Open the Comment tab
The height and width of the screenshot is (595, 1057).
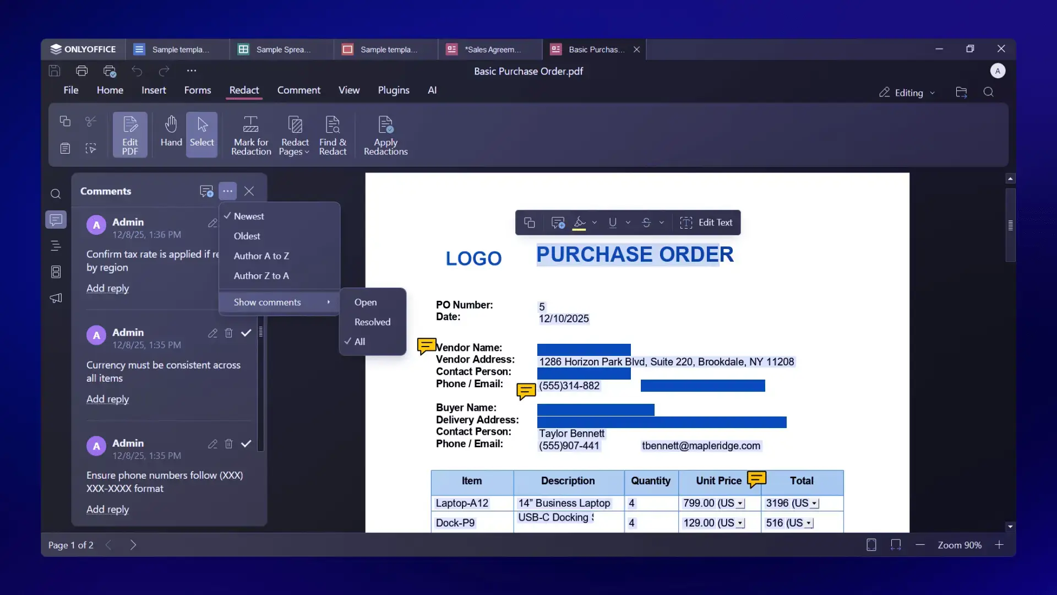[x=298, y=90]
